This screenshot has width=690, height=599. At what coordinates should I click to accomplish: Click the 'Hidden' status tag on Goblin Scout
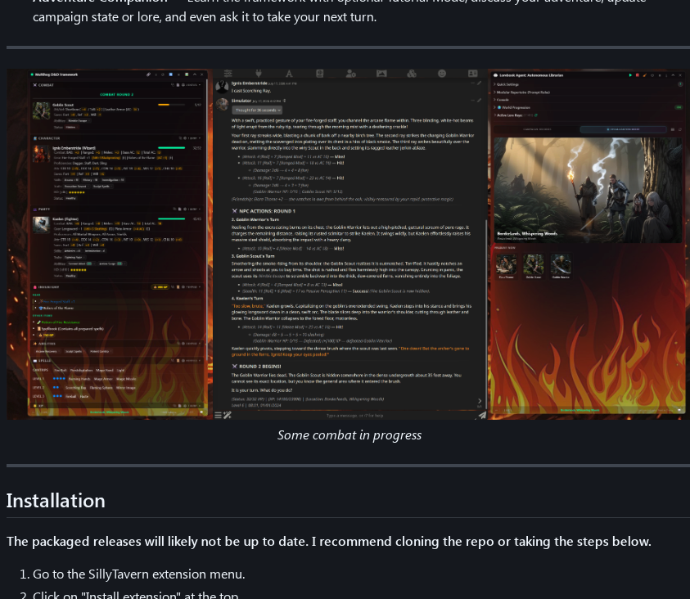click(x=70, y=127)
